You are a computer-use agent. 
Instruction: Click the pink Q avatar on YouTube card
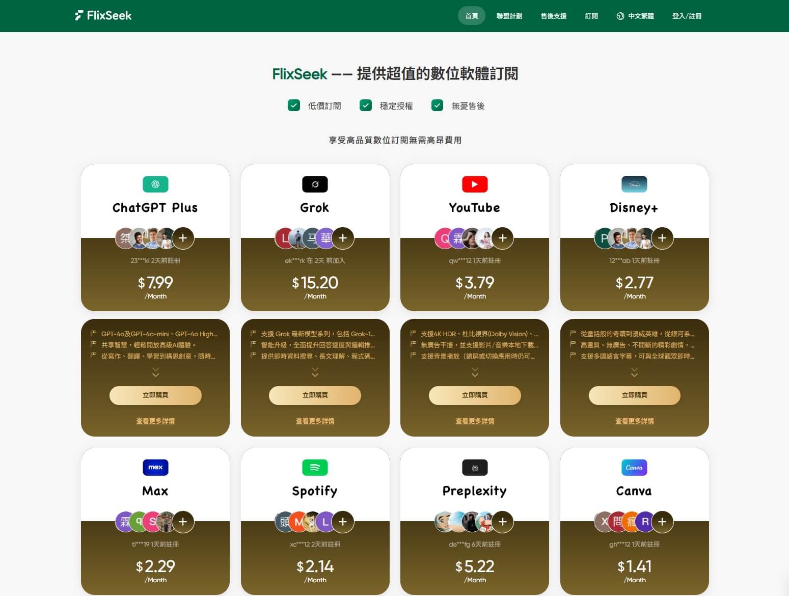tap(443, 238)
